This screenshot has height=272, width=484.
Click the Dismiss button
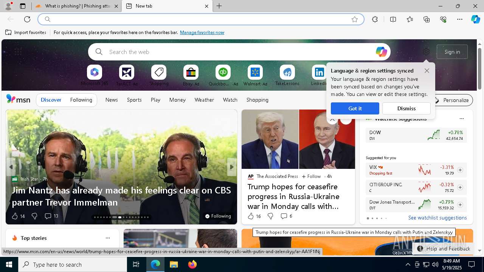click(x=406, y=108)
